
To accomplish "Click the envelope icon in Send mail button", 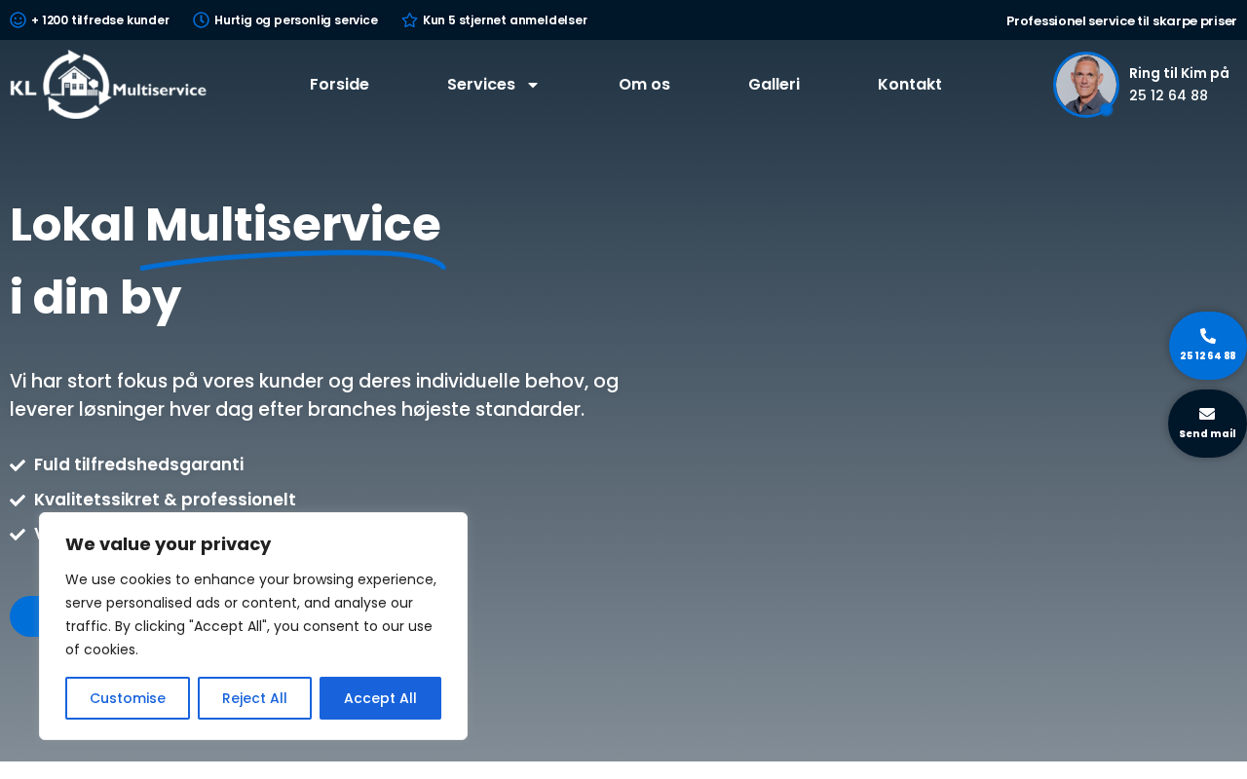I will pyautogui.click(x=1207, y=414).
